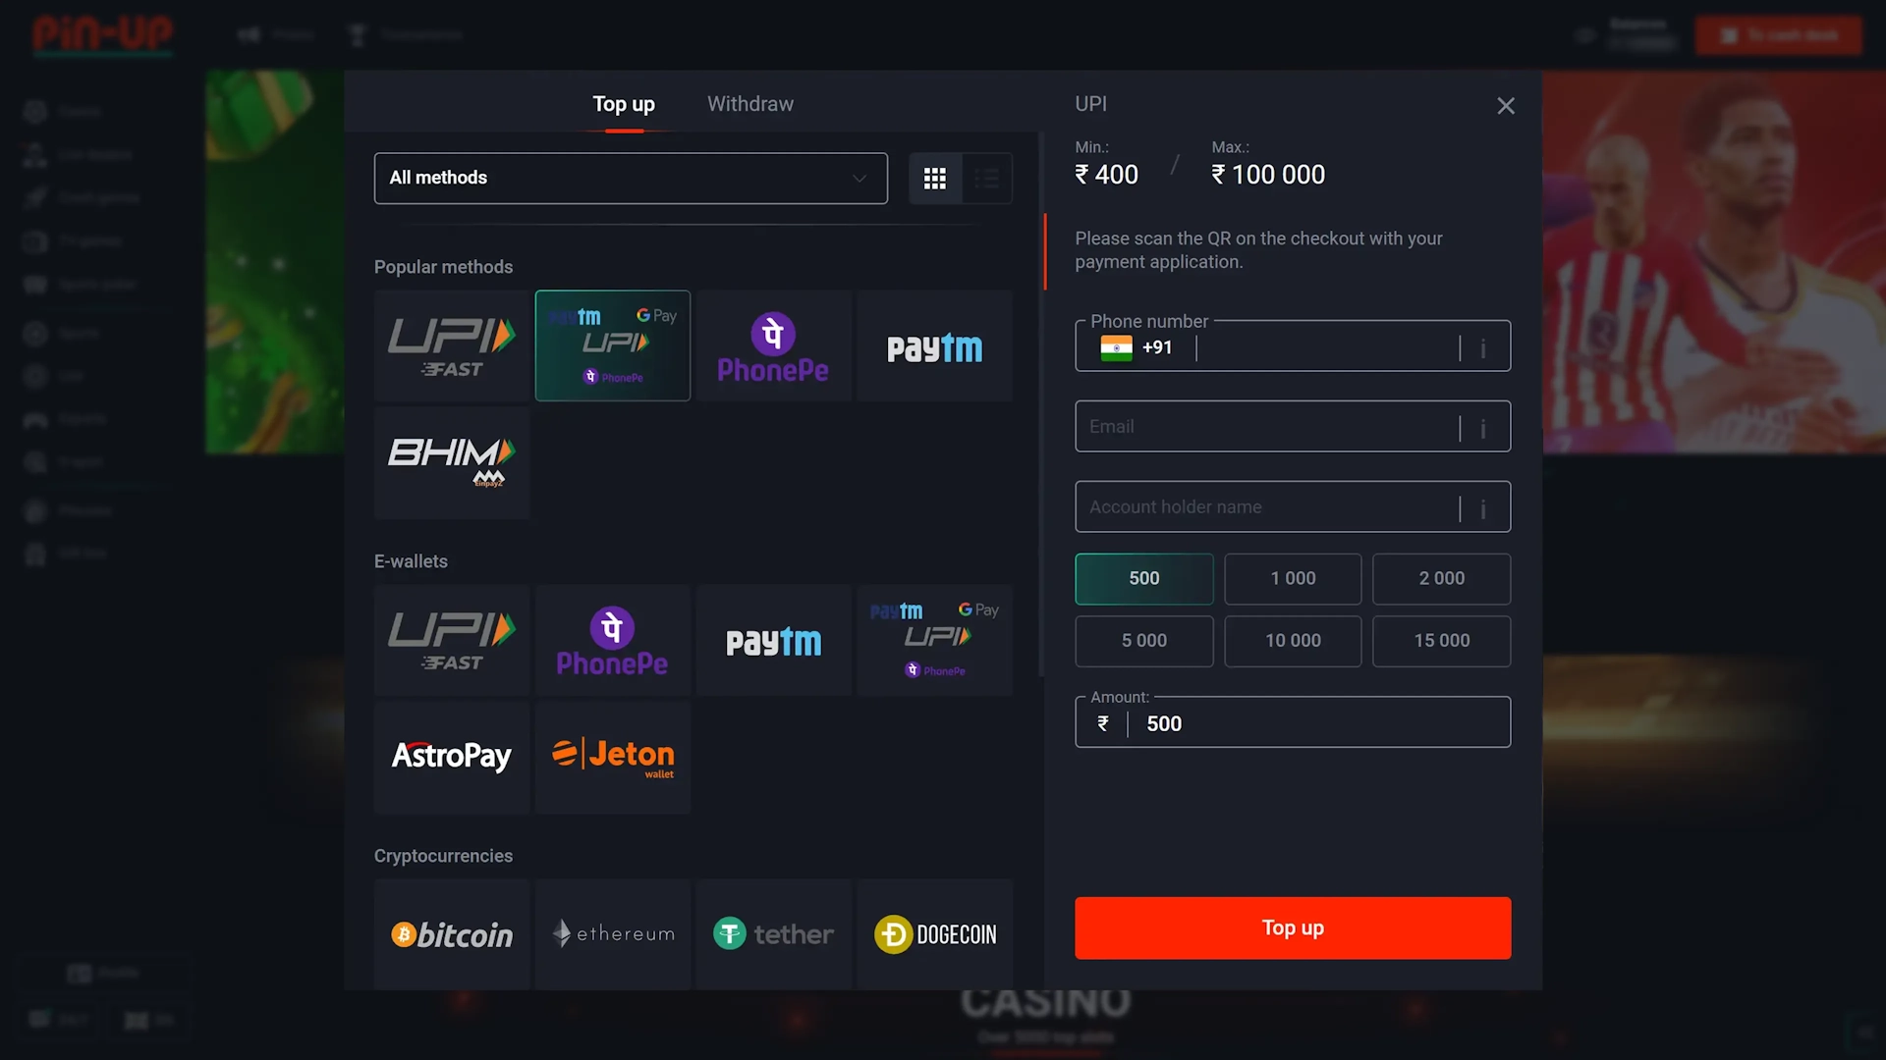Select the 10 000 preset amount
The width and height of the screenshot is (1886, 1060).
click(1292, 641)
